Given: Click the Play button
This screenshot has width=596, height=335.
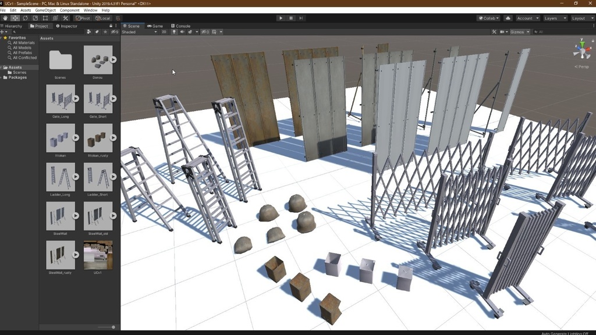Looking at the screenshot, I should pos(281,18).
